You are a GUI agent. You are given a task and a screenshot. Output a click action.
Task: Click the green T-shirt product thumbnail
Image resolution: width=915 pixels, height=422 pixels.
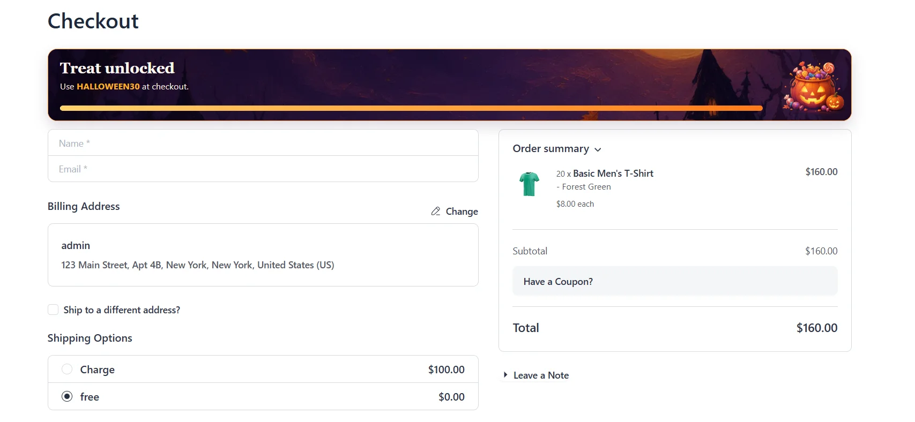(529, 184)
